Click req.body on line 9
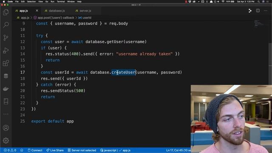Viewport: 272px width, 153px height. click(x=119, y=24)
